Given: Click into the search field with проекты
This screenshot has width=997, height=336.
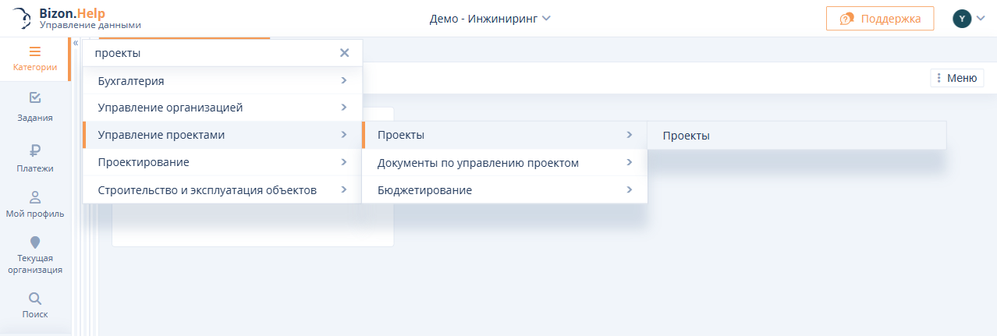Looking at the screenshot, I should pos(211,53).
